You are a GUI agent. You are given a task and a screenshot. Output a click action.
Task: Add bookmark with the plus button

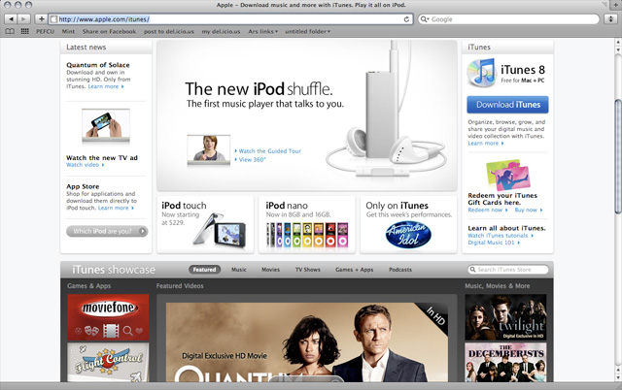tap(41, 19)
